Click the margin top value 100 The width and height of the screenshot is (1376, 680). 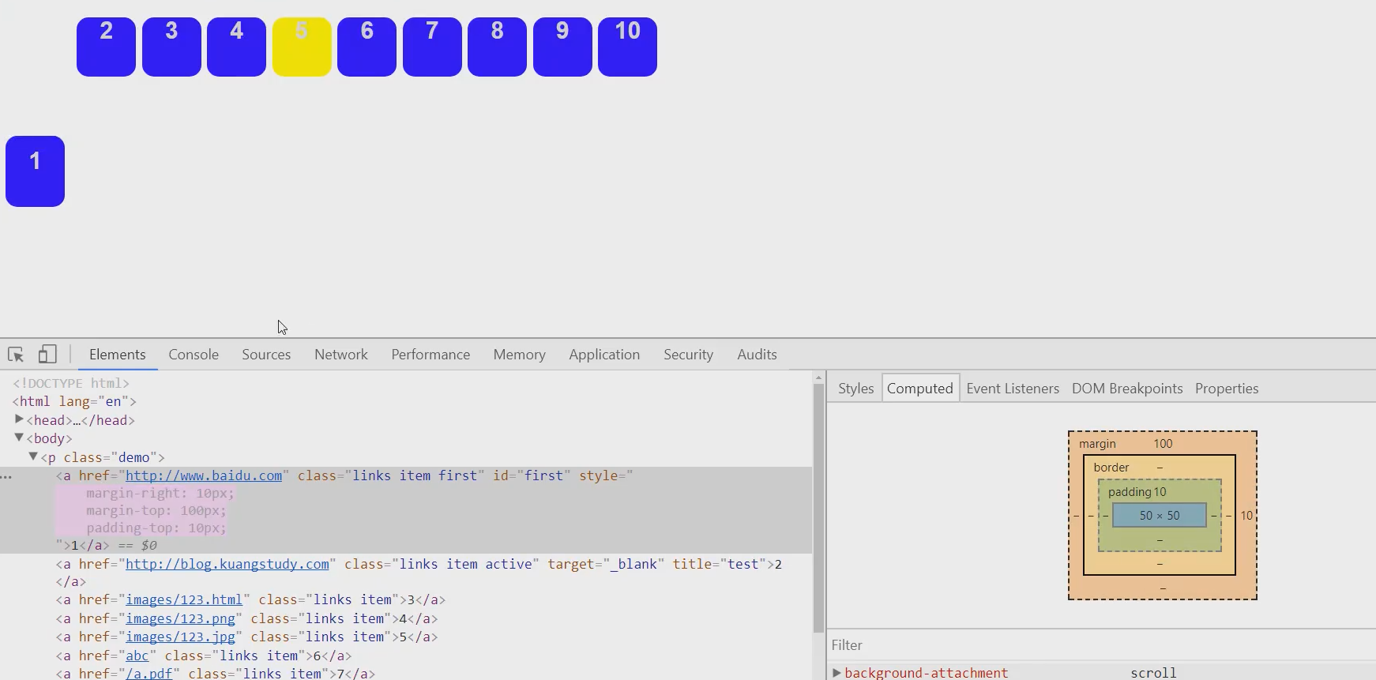[1163, 444]
